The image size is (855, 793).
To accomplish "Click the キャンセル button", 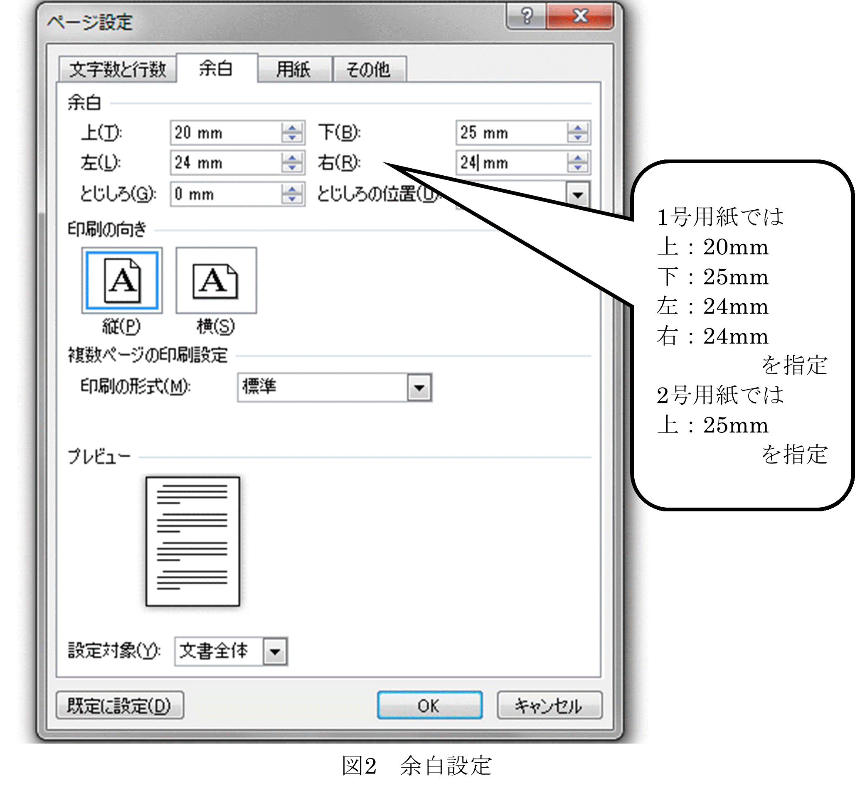I will (549, 705).
